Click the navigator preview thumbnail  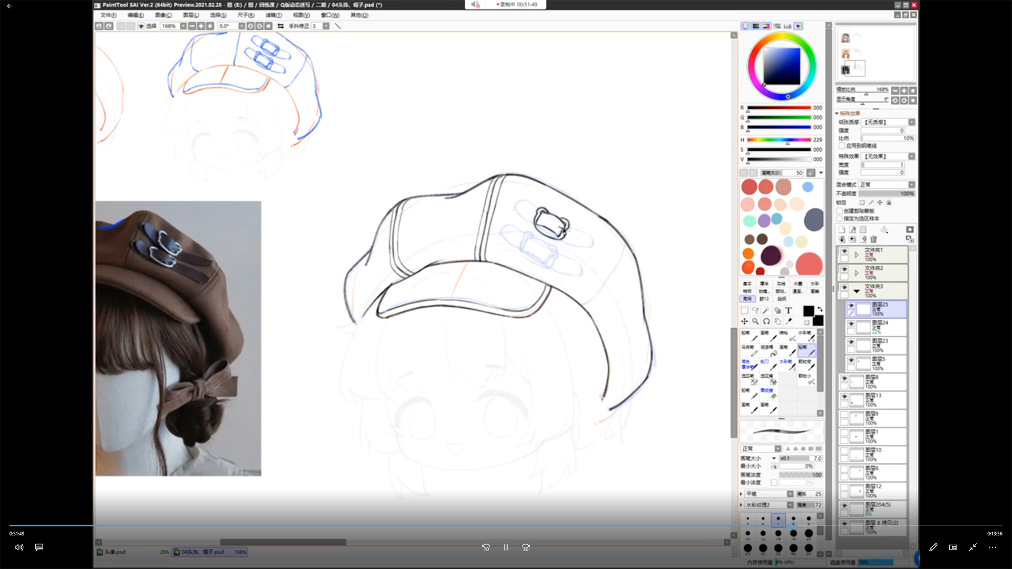tap(875, 53)
